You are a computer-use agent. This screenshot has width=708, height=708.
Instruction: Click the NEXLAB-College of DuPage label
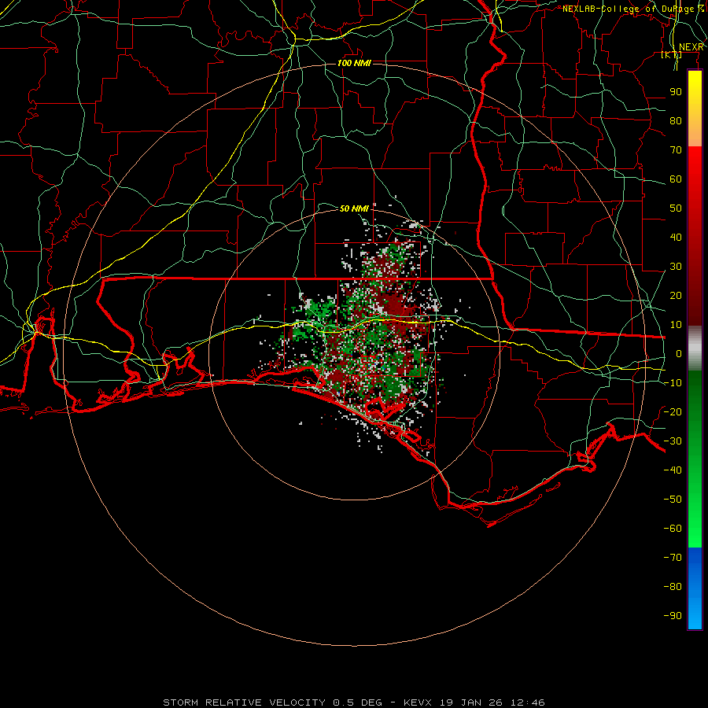click(633, 9)
